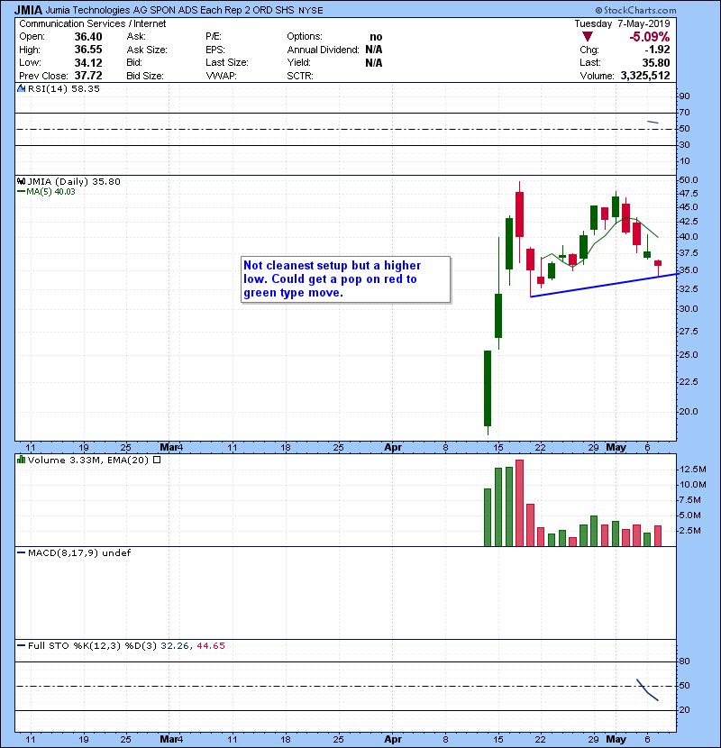
Task: Click the Apr label on price chart axis
Action: point(393,448)
